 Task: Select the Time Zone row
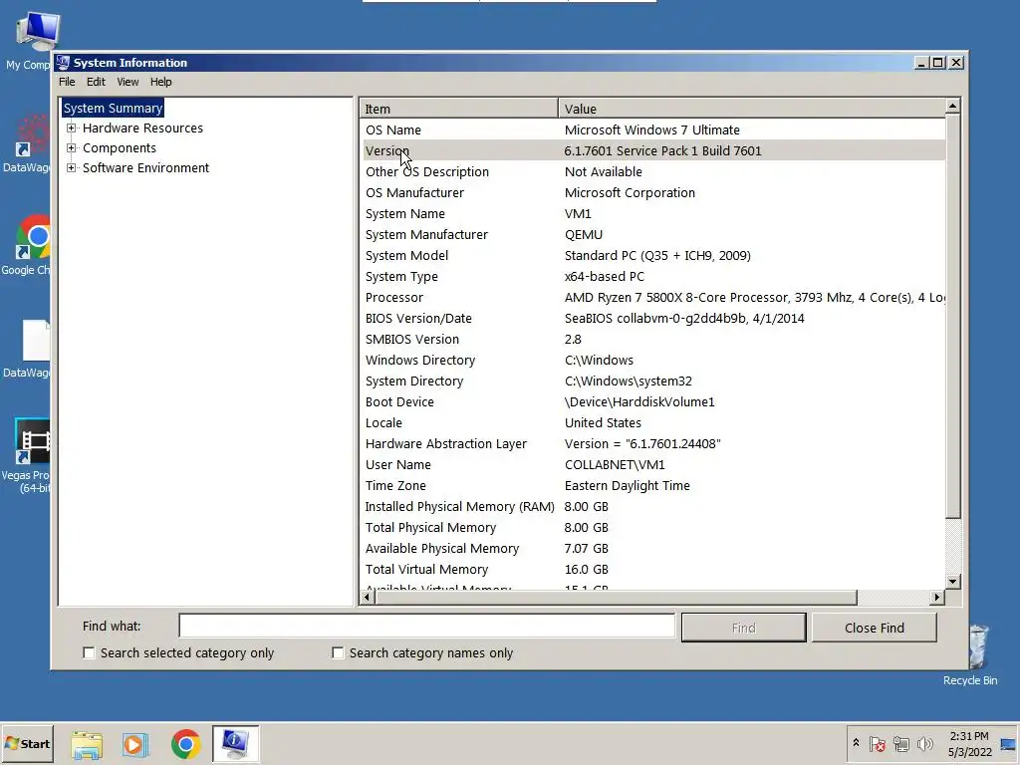point(652,485)
